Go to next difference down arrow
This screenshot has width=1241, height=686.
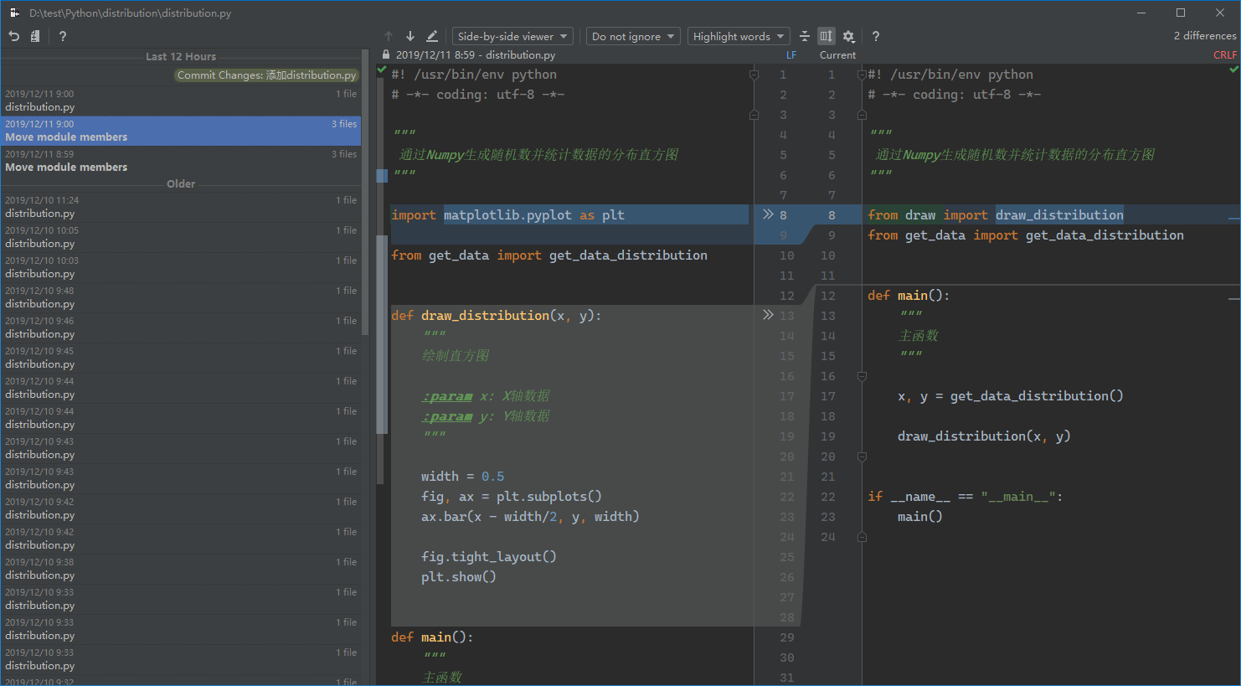410,36
